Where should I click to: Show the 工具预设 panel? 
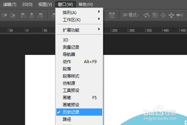click(79, 90)
